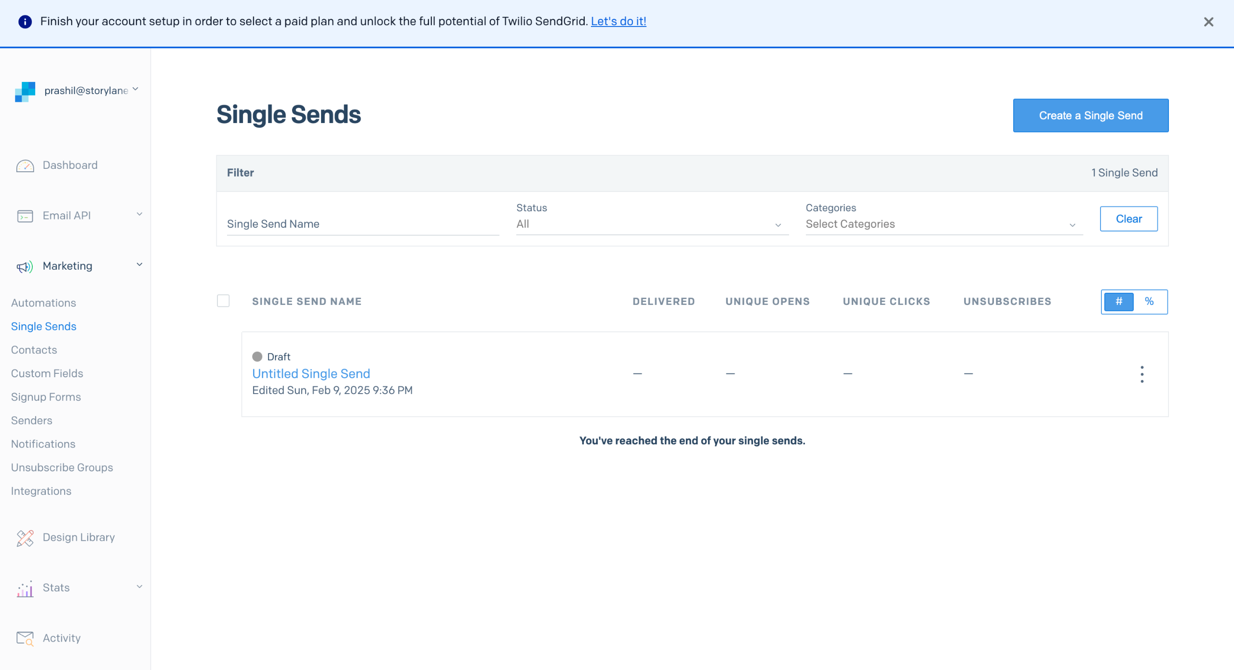Image resolution: width=1234 pixels, height=670 pixels.
Task: Switch stats display to percent
Action: pyautogui.click(x=1149, y=301)
